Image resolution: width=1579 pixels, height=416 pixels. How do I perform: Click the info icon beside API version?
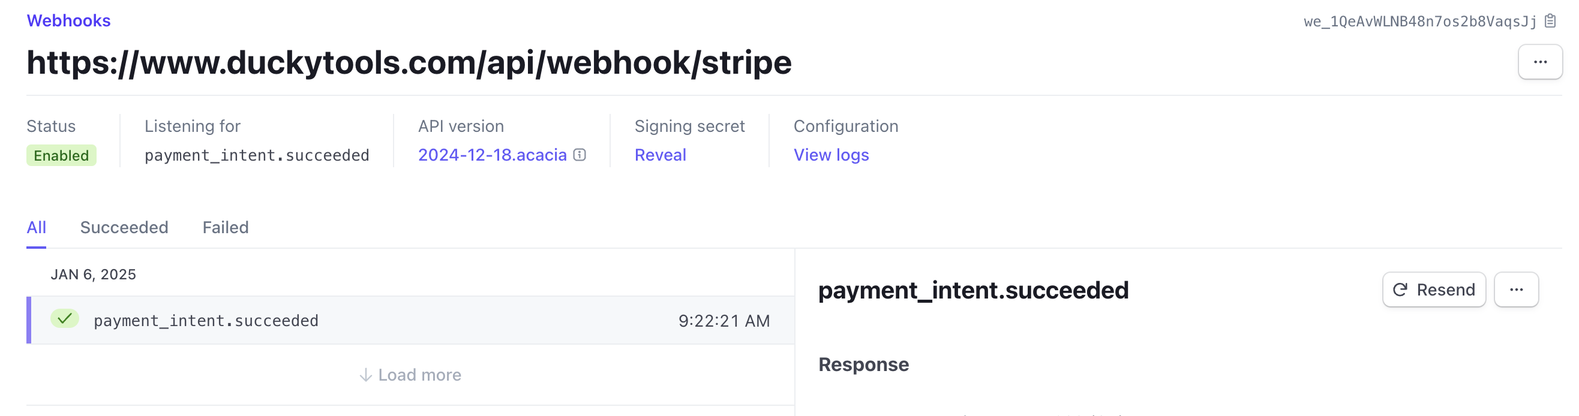pos(580,155)
